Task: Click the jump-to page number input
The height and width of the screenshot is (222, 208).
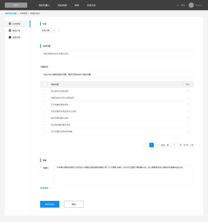Action: pos(174,145)
